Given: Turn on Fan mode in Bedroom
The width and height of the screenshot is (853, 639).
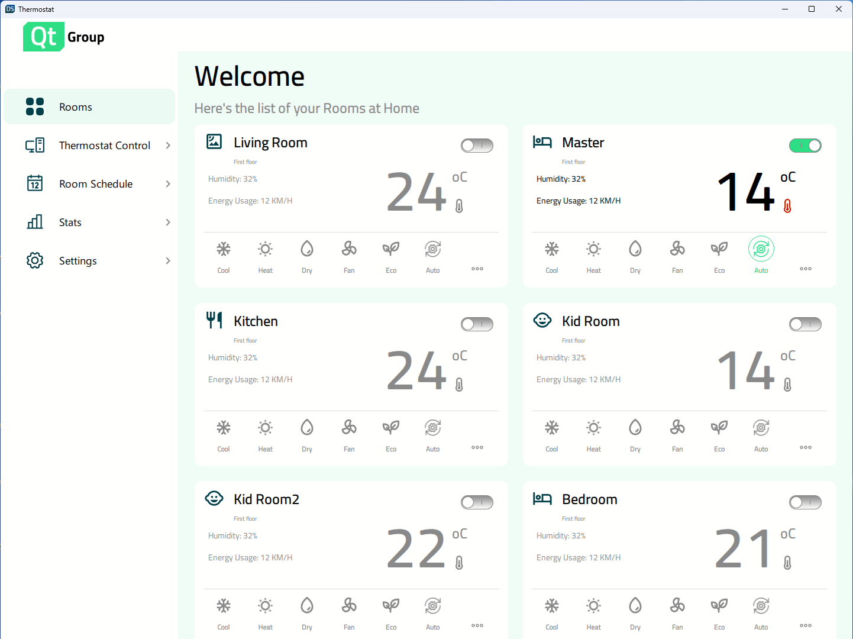Looking at the screenshot, I should click(677, 612).
